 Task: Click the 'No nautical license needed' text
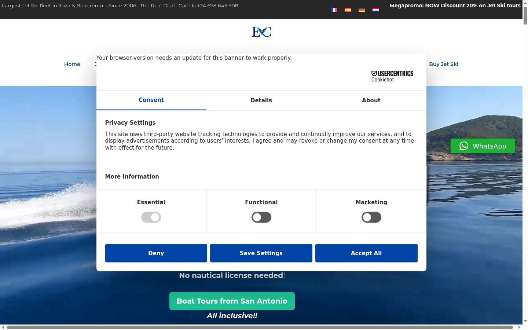click(231, 275)
